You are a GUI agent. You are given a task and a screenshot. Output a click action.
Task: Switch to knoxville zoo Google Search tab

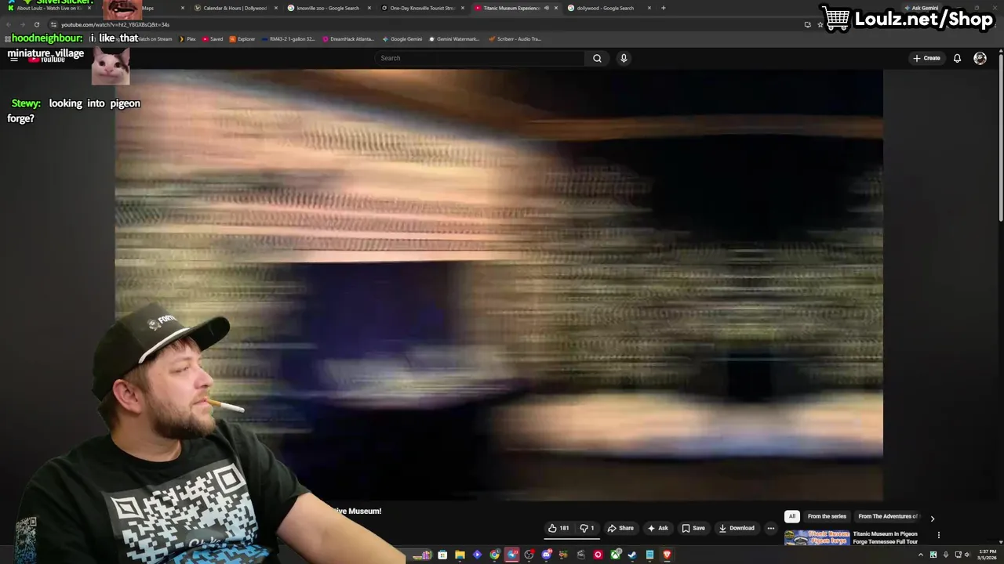tap(328, 8)
